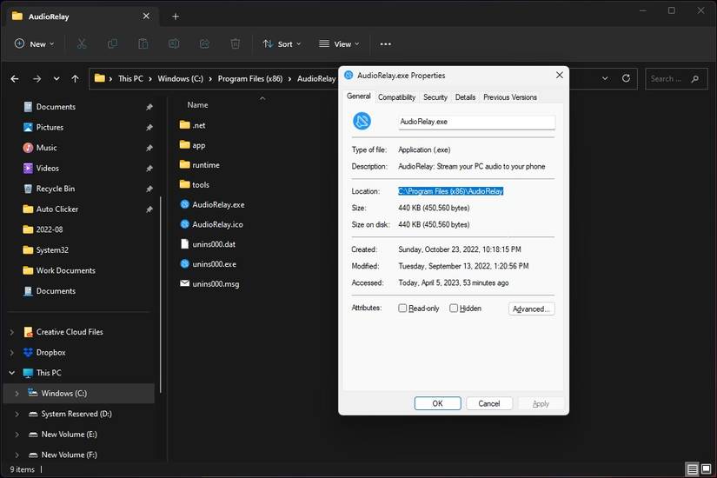Open recent locations chevron dropdown
The image size is (717, 478).
click(56, 79)
